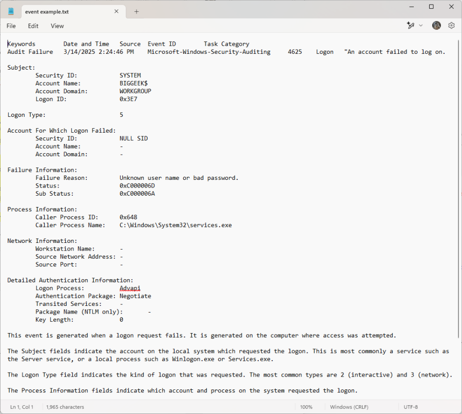This screenshot has width=462, height=414.
Task: Open Notepad settings
Action: 451,25
